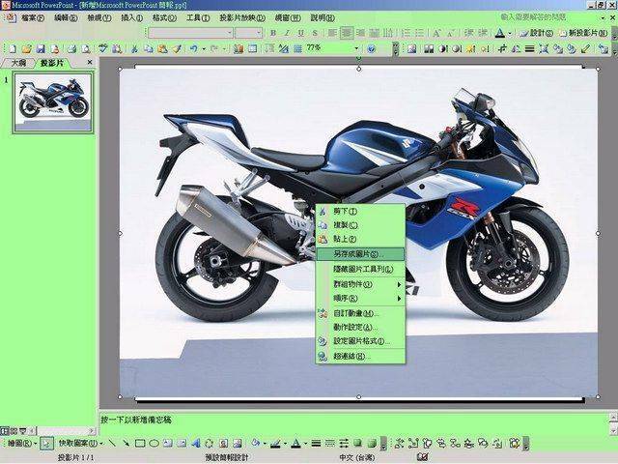Choose 剪下 (Cut) in context menu

click(x=360, y=212)
